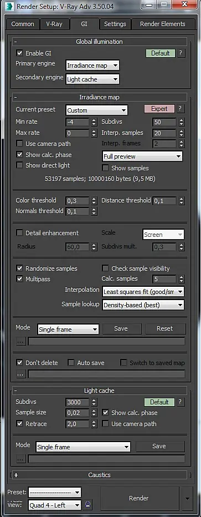Enable Auto save checkbox
The width and height of the screenshot is (201, 517).
(71, 363)
